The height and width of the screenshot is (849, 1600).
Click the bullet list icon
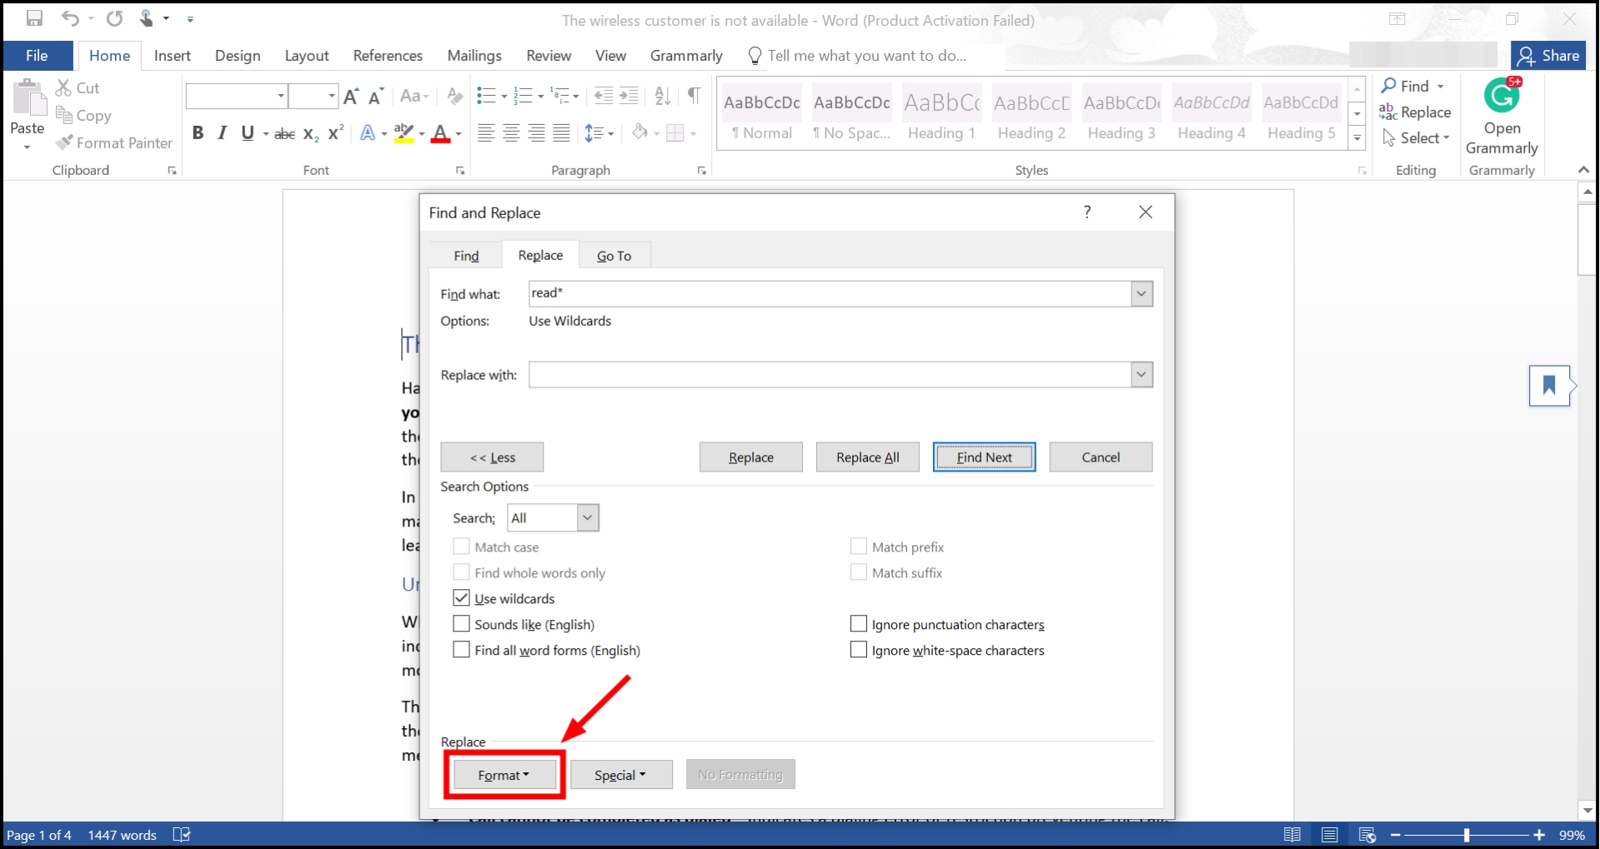(x=485, y=96)
